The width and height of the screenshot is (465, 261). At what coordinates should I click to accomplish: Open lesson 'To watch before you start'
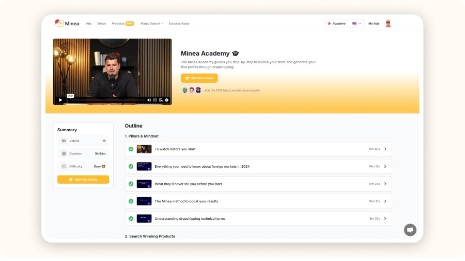click(258, 149)
